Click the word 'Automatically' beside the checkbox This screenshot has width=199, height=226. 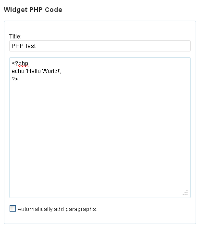(35, 209)
